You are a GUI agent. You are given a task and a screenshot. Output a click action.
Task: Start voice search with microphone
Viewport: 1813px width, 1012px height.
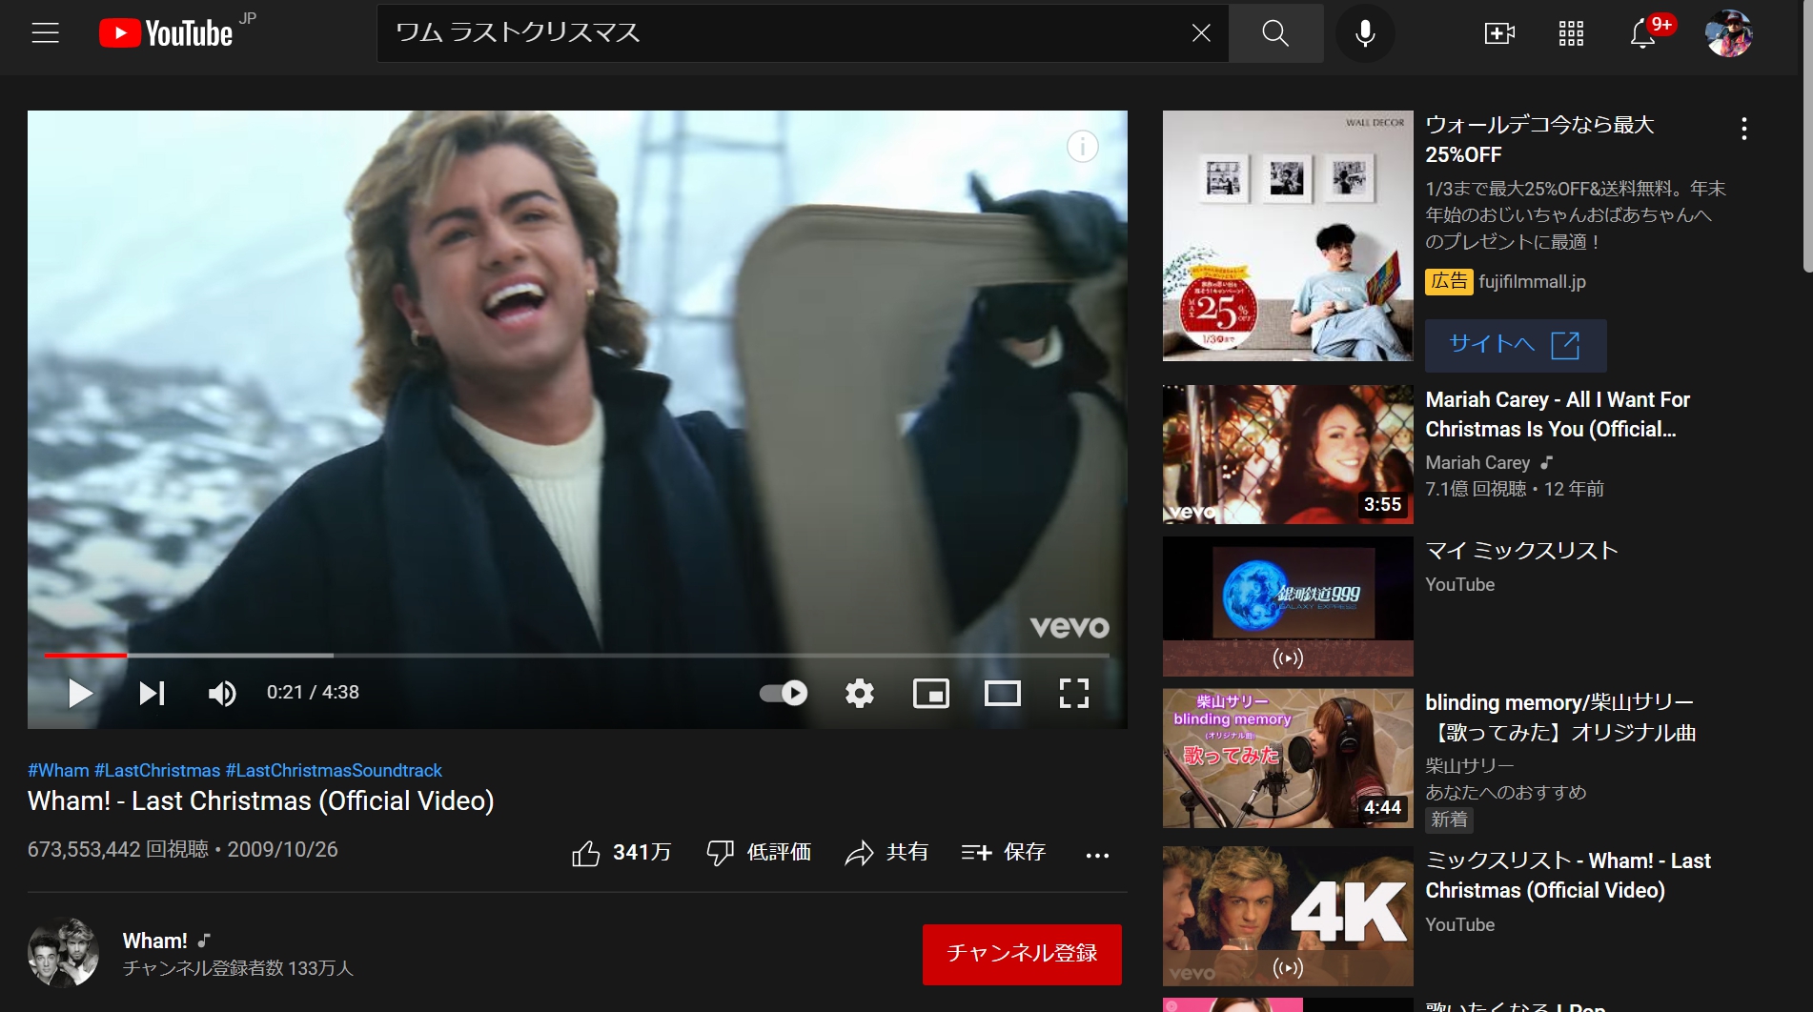(1365, 33)
